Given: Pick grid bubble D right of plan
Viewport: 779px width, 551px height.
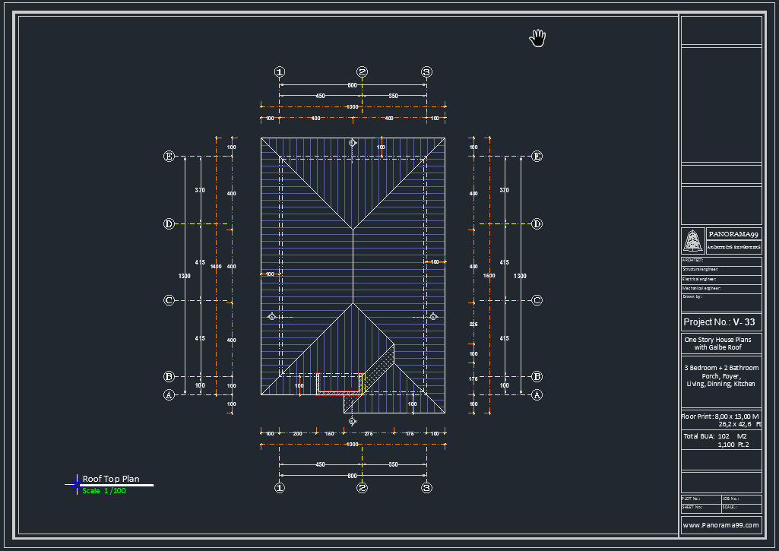Looking at the screenshot, I should (x=537, y=224).
